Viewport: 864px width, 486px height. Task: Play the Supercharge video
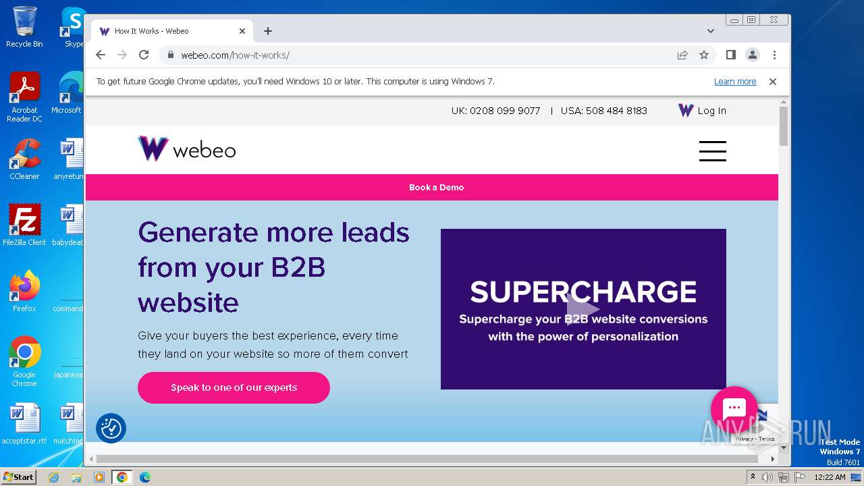[x=583, y=309]
